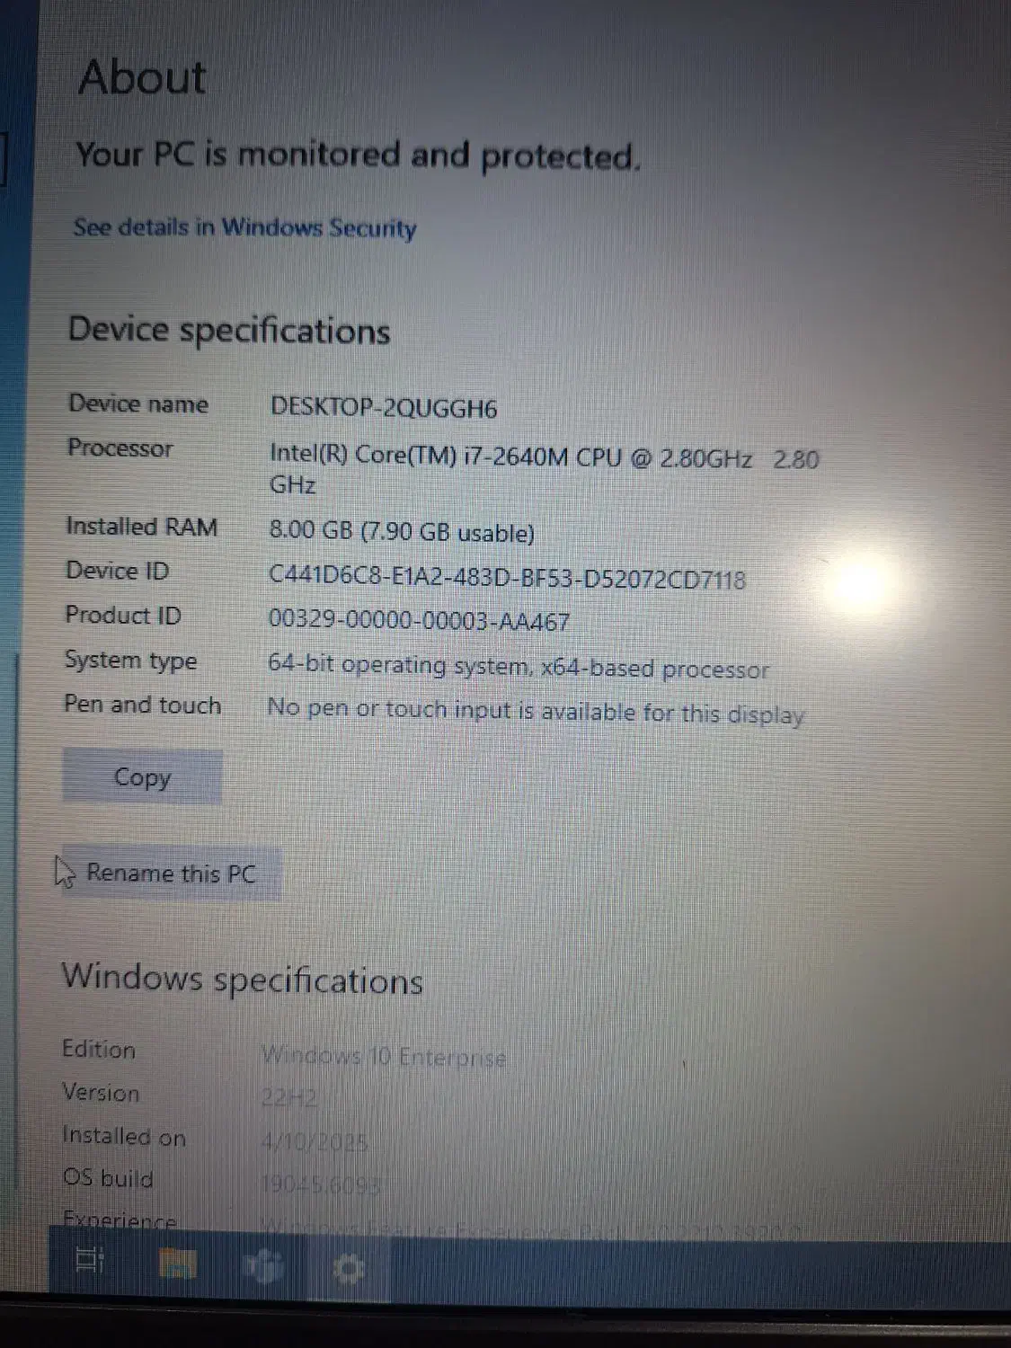The height and width of the screenshot is (1348, 1011).
Task: Click the Windows specifications heading
Action: click(x=242, y=979)
